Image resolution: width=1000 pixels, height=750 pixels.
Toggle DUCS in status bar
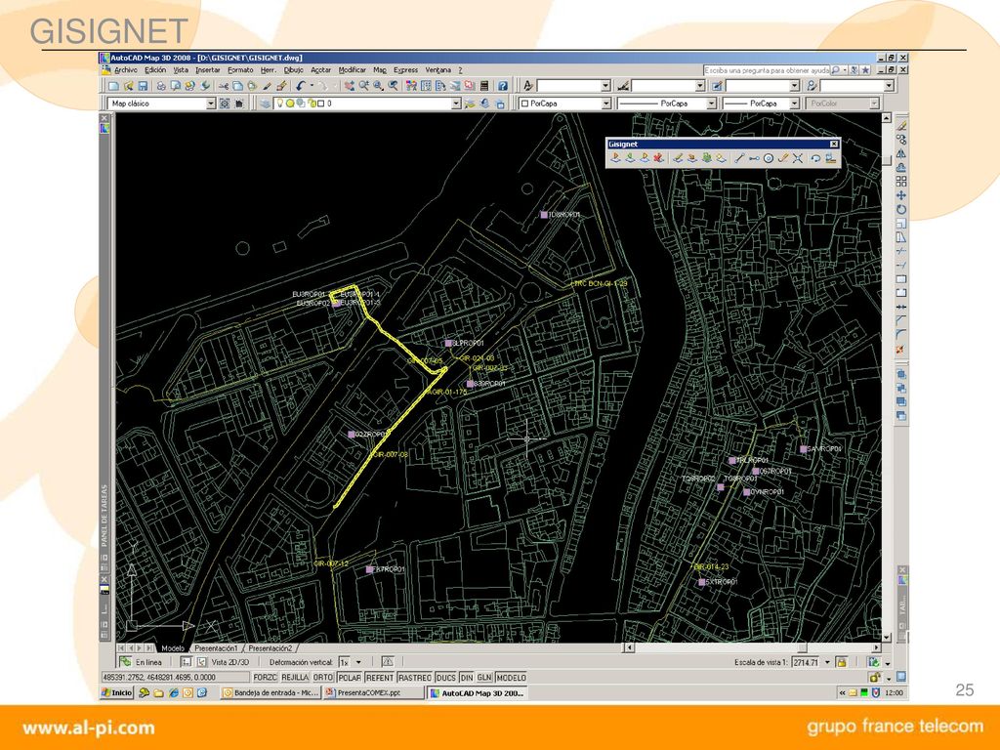click(x=445, y=678)
